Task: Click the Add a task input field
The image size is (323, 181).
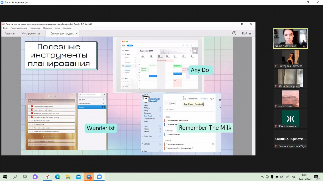Action: click(189, 110)
